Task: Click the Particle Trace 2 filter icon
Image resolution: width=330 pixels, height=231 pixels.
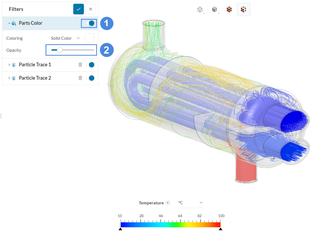Action: click(x=13, y=78)
